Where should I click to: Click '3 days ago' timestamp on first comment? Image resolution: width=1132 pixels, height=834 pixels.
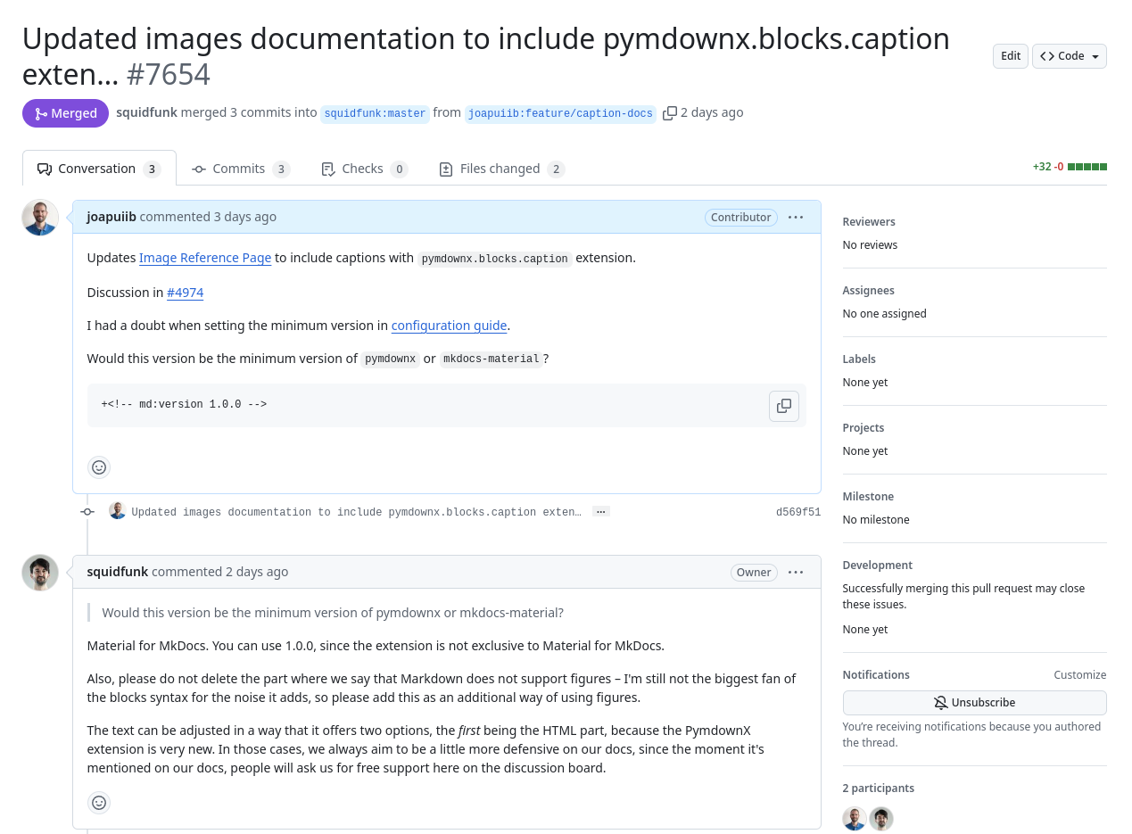click(x=245, y=217)
